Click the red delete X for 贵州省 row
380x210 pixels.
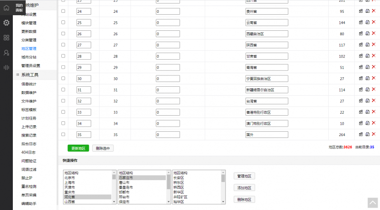373,11
